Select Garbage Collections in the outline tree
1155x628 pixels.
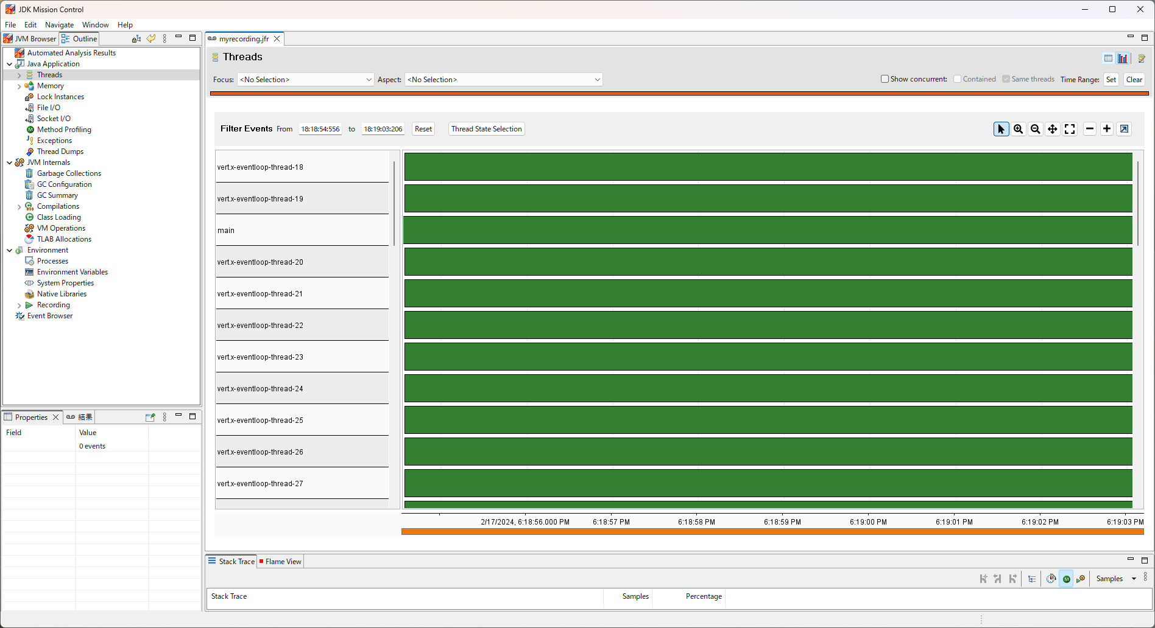(68, 173)
